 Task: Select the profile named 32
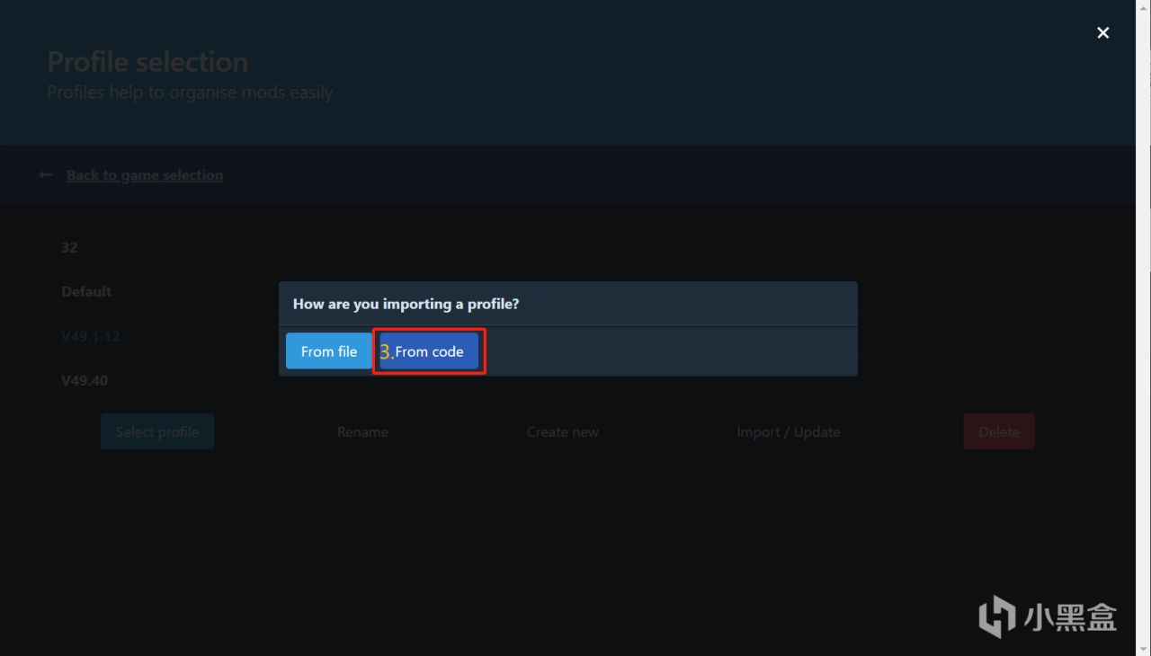pos(567,247)
